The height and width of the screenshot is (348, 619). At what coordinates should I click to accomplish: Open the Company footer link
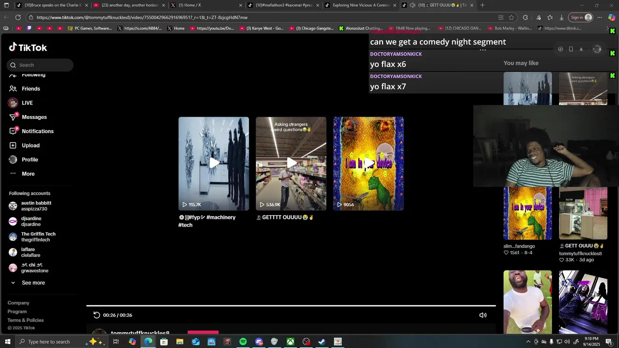[x=18, y=303]
